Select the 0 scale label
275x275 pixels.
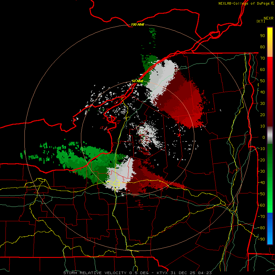pyautogui.click(x=264, y=137)
